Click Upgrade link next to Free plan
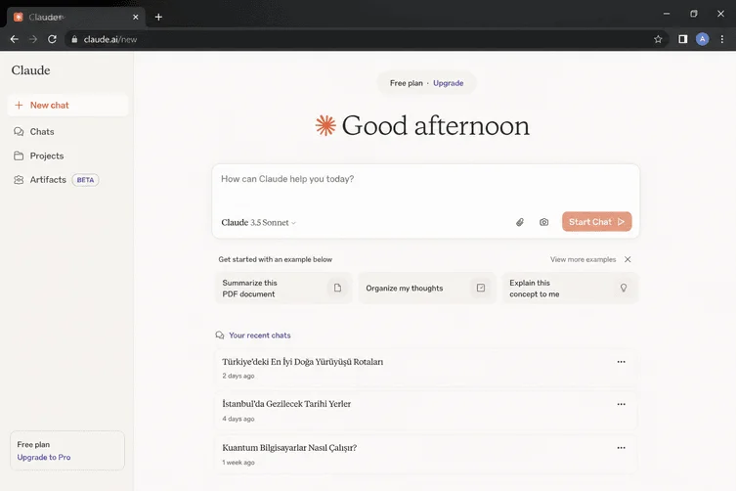 click(x=448, y=83)
